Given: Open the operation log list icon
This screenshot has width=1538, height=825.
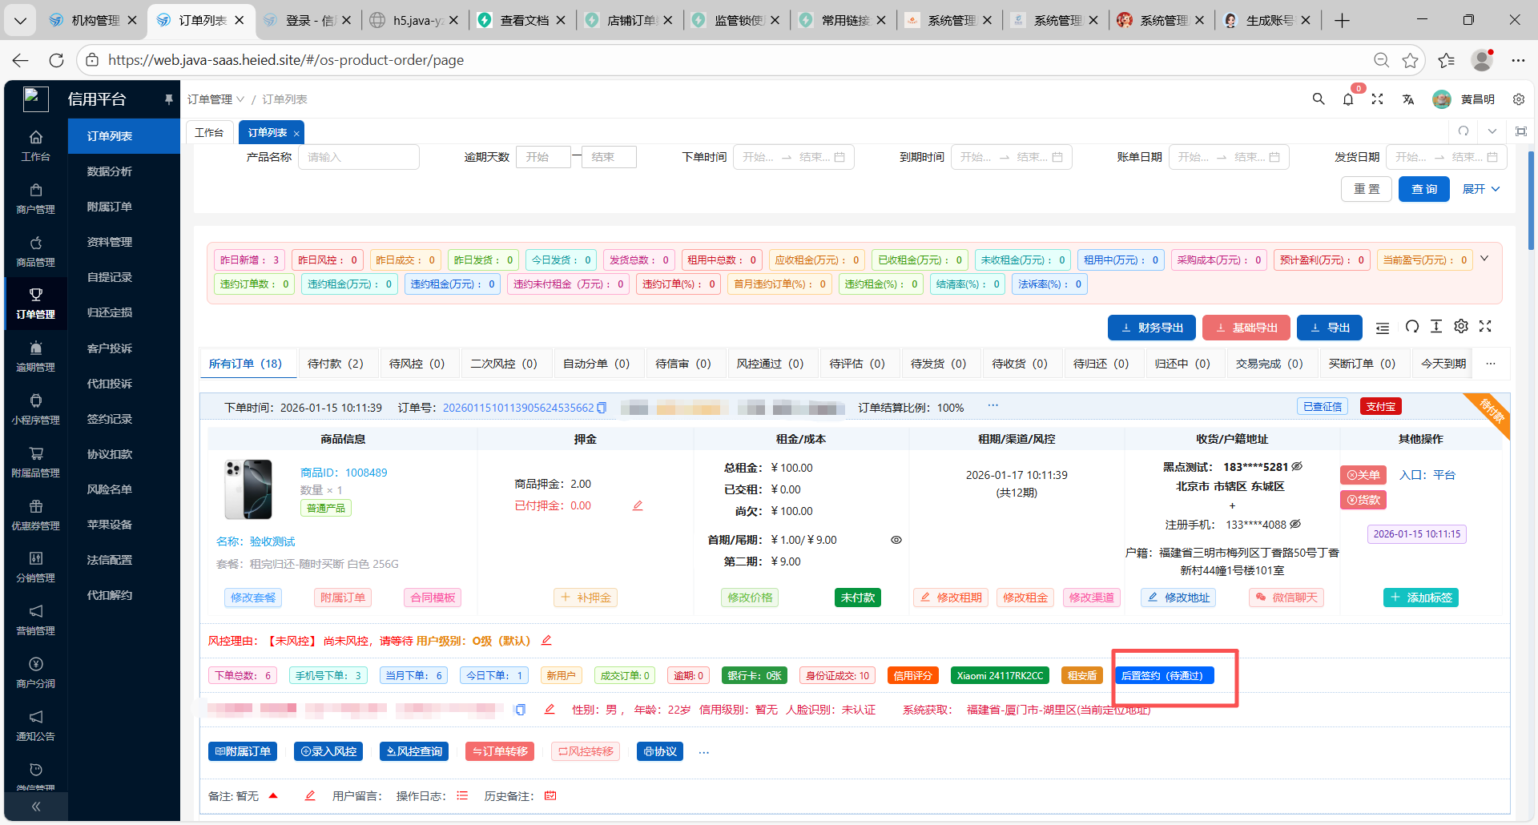Looking at the screenshot, I should [462, 796].
